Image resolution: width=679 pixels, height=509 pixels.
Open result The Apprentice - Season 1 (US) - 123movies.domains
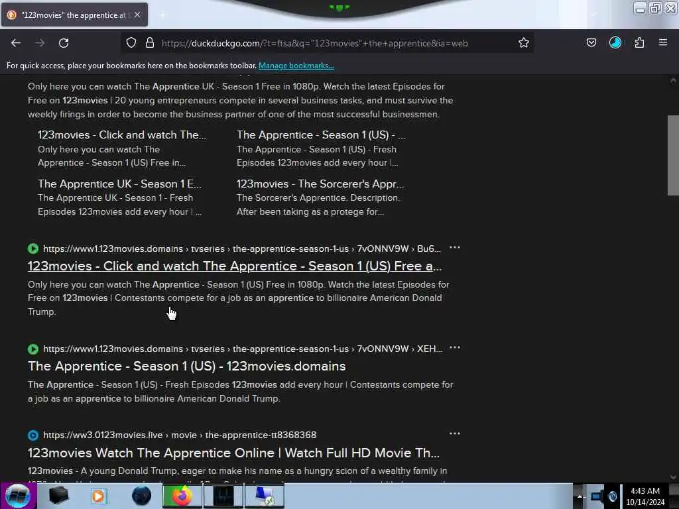(x=186, y=366)
